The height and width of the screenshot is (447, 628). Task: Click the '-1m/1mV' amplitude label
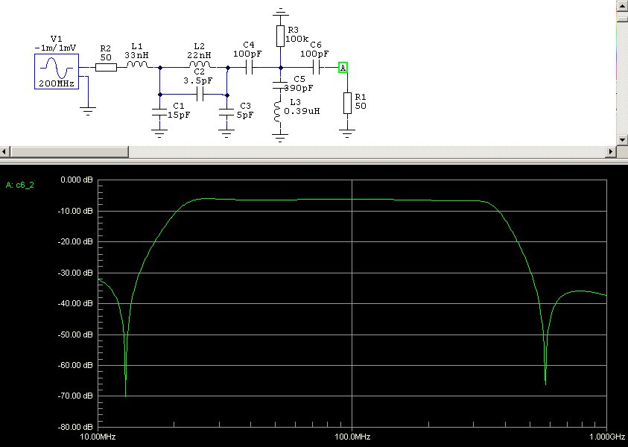[x=55, y=48]
